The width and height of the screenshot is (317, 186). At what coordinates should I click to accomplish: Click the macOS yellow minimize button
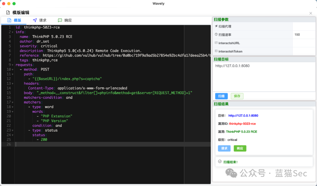click(x=9, y=4)
